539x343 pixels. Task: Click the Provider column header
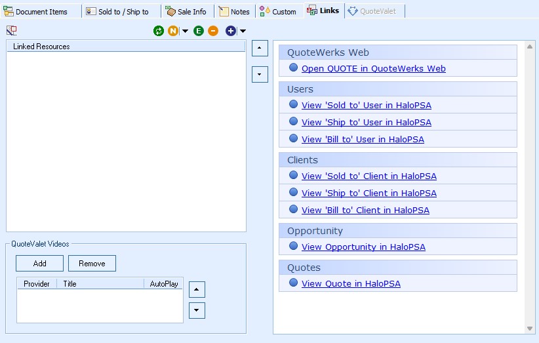[37, 284]
